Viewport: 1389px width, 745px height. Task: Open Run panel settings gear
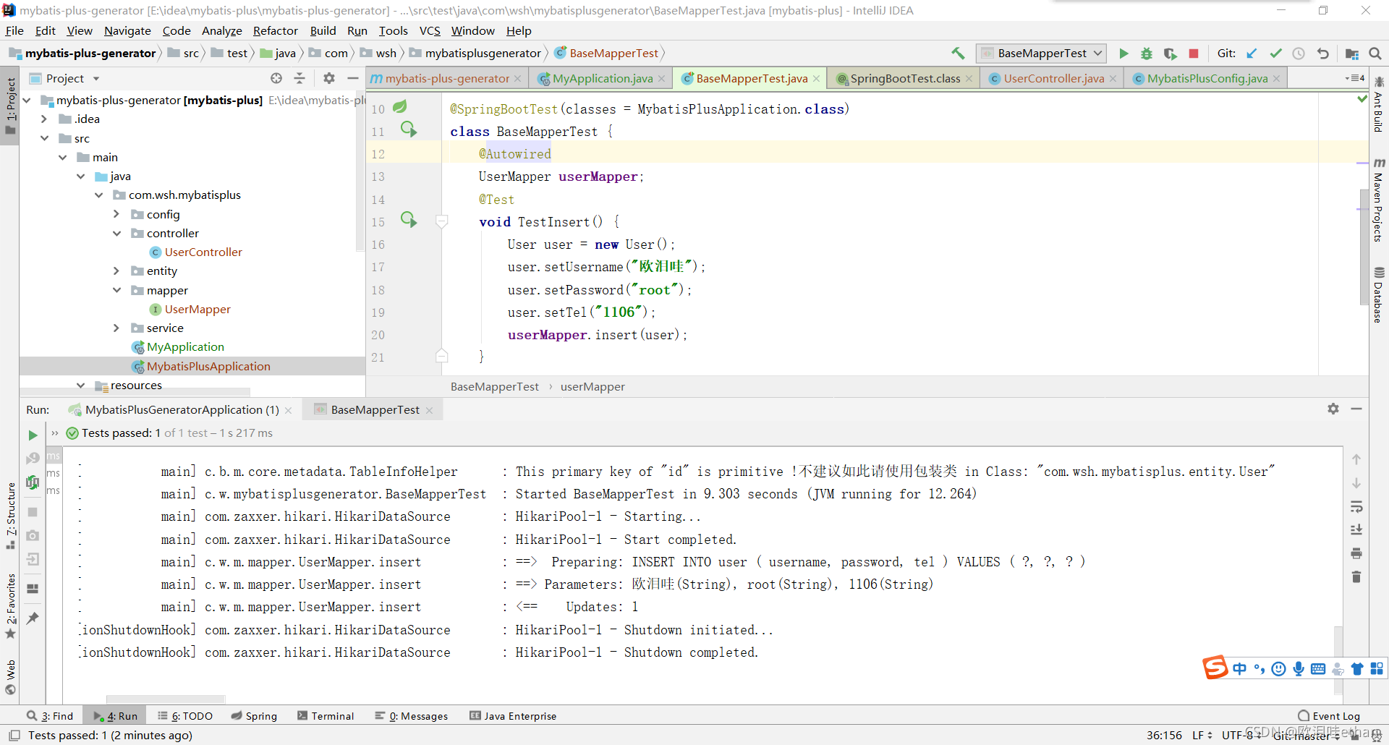pyautogui.click(x=1333, y=409)
